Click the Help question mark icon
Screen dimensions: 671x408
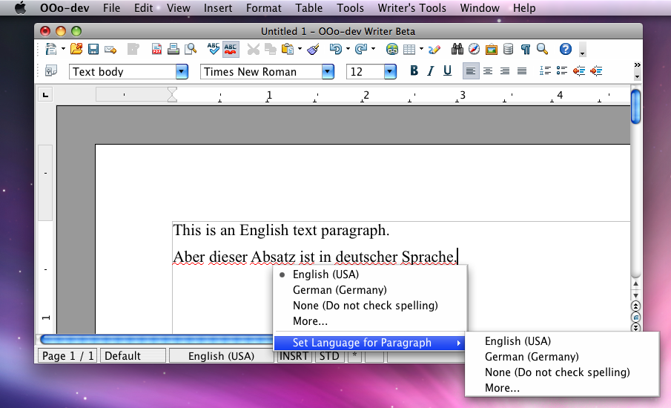click(565, 50)
